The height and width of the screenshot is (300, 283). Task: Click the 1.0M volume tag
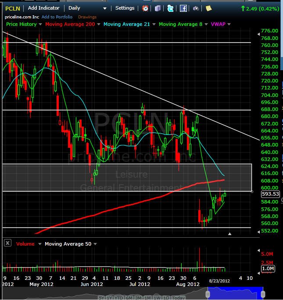(x=268, y=268)
